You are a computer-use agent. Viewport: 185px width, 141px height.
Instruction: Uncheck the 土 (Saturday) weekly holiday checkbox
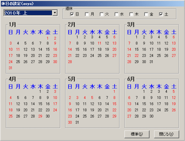(x=161, y=14)
